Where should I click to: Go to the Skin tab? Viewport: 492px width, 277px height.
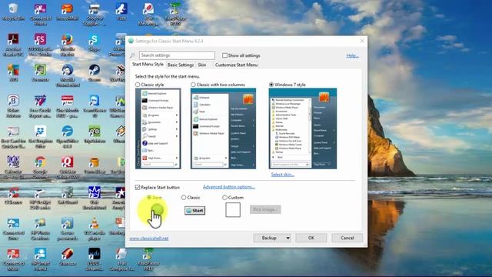[x=202, y=65]
